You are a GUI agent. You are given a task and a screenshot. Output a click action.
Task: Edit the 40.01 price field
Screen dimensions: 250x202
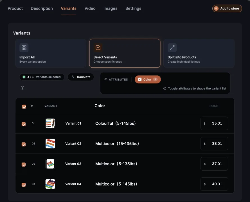(x=214, y=184)
